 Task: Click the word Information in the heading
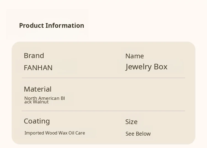pyautogui.click(x=65, y=26)
